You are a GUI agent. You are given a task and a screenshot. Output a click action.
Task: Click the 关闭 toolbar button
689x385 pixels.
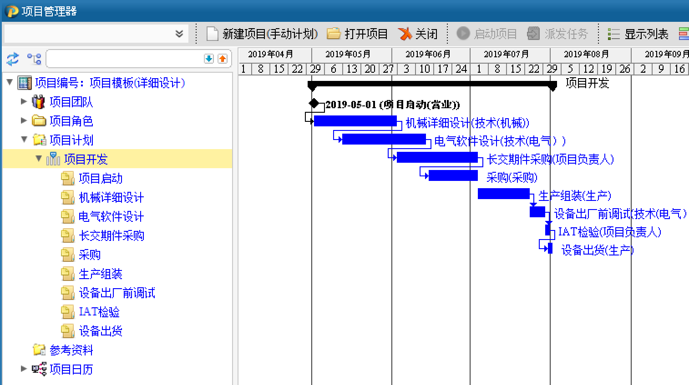tap(418, 34)
